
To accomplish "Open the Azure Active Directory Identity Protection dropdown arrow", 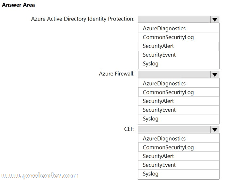I will [215, 20].
